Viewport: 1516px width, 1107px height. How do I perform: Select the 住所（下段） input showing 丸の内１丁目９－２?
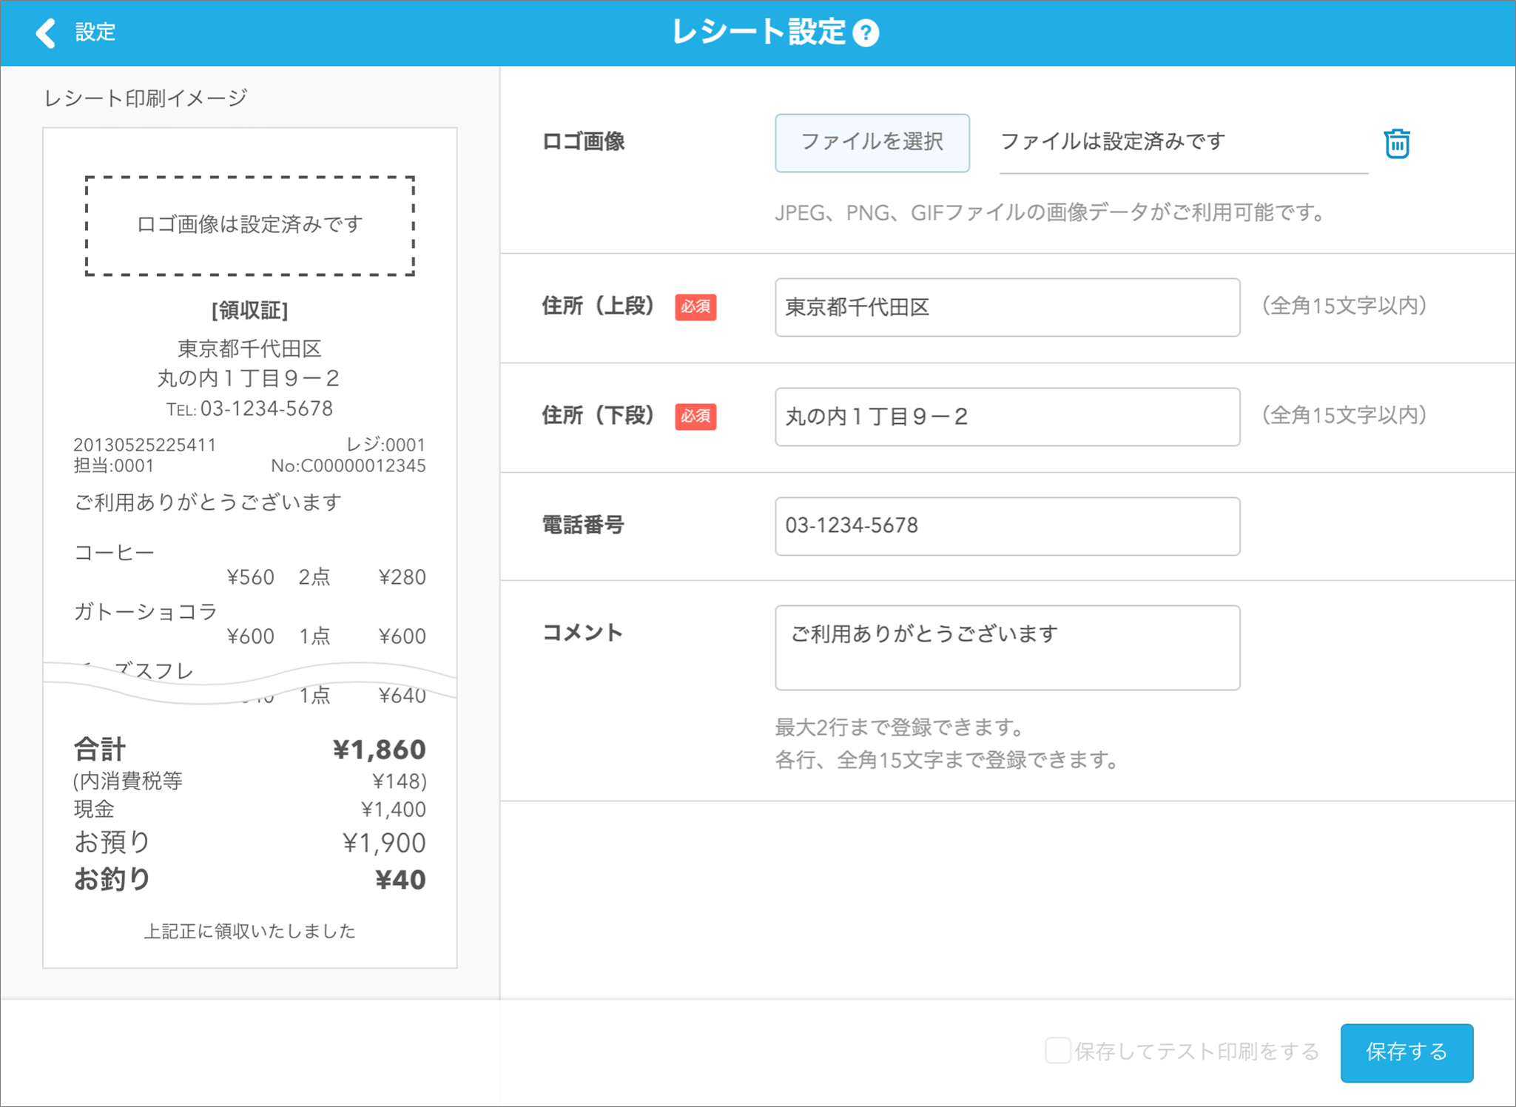(1006, 417)
